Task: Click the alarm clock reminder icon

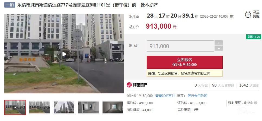Action: click(248, 15)
